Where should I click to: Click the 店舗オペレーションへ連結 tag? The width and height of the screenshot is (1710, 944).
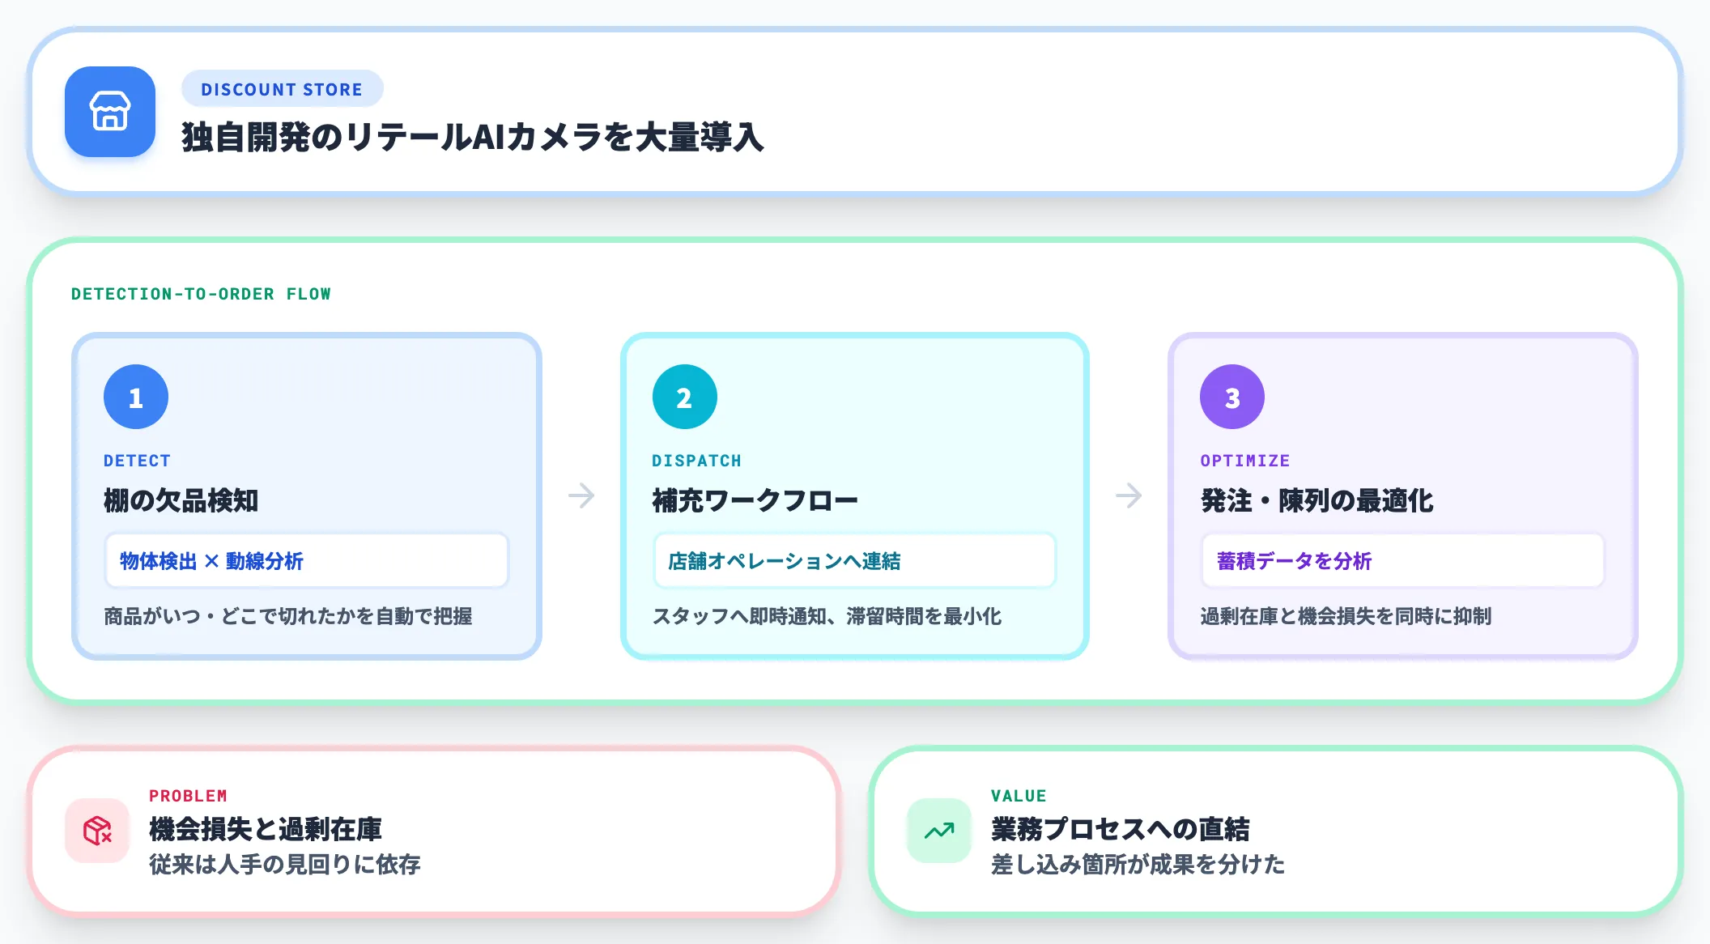click(x=854, y=560)
